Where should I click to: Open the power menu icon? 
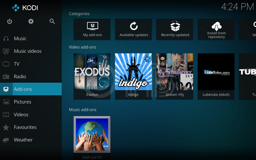tap(9, 21)
